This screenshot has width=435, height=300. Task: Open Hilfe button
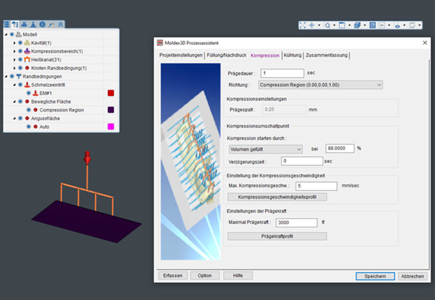coord(238,276)
